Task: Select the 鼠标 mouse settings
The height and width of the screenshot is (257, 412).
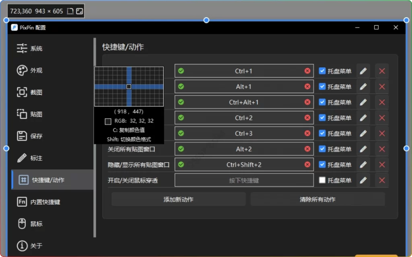Action: click(34, 224)
